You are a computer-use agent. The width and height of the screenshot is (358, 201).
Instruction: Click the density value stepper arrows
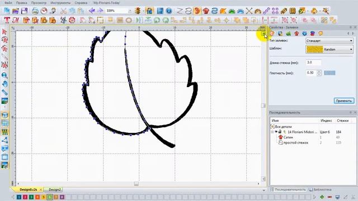[x=319, y=73]
